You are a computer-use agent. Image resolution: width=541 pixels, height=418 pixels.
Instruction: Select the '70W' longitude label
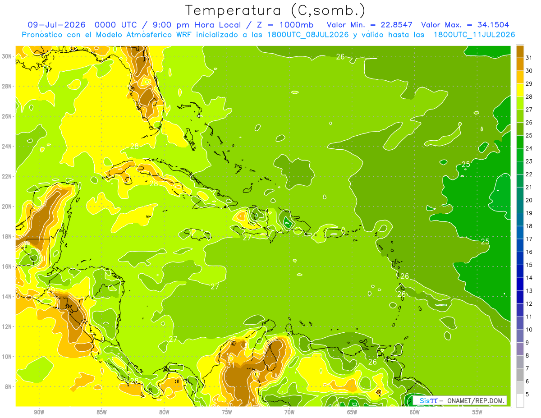[x=289, y=412]
